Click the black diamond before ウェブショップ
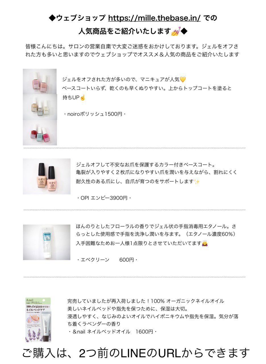 click(x=53, y=18)
